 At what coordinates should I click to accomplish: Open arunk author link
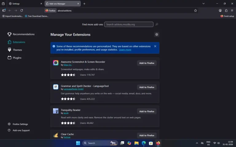tap(66, 113)
